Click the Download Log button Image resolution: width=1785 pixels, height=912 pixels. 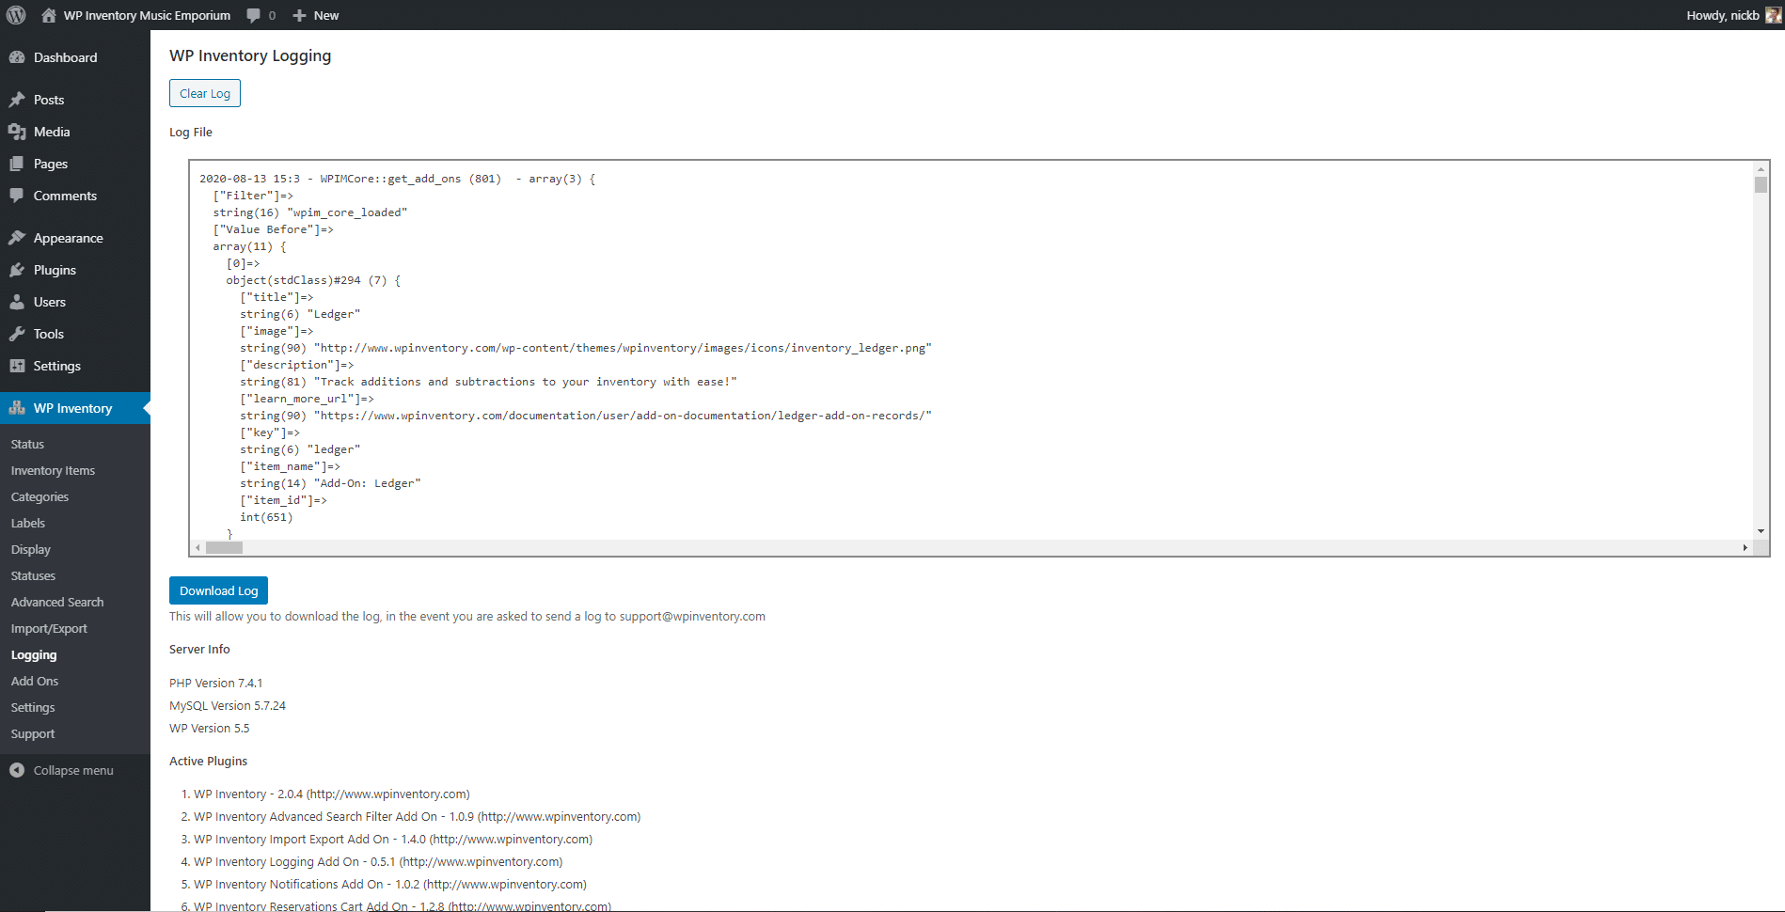(218, 590)
